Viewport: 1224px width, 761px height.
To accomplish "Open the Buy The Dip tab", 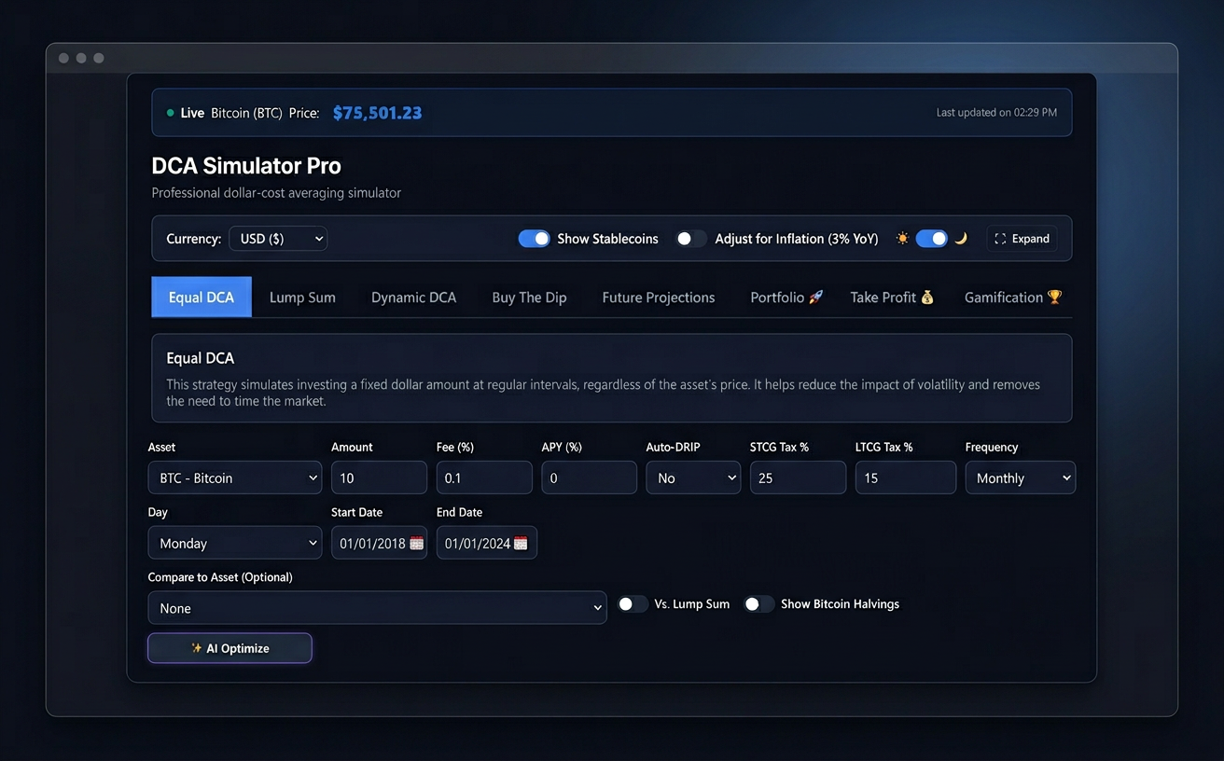I will coord(529,297).
